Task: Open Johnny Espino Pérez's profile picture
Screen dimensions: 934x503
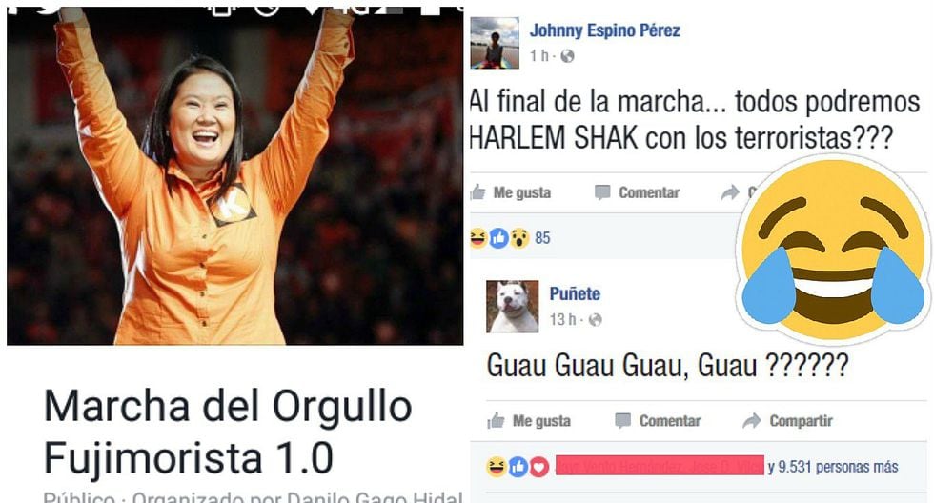Action: click(x=495, y=43)
